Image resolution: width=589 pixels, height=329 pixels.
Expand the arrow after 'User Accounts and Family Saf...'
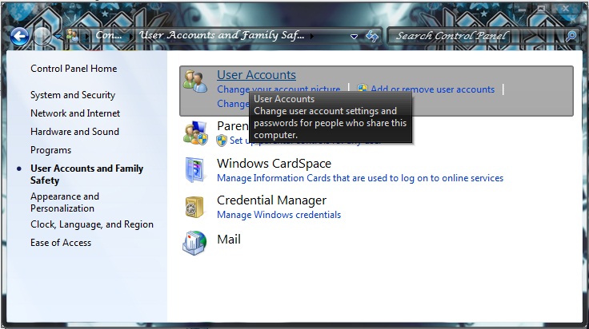(311, 37)
